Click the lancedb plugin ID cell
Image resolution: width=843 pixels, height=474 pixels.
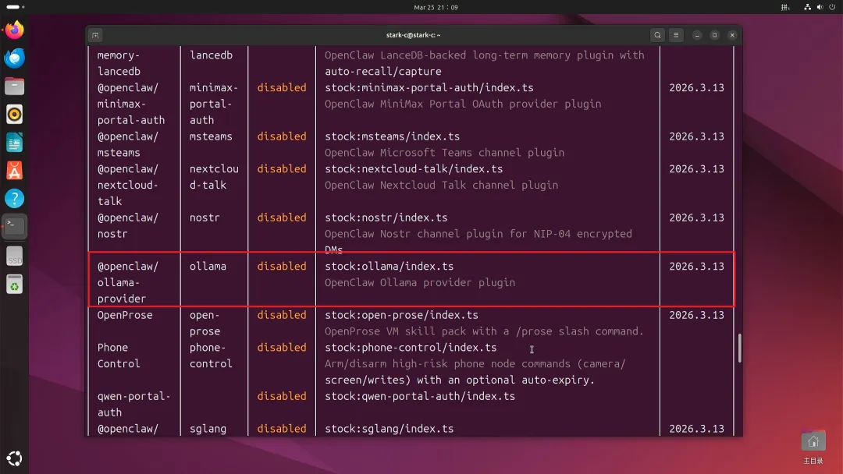point(212,55)
